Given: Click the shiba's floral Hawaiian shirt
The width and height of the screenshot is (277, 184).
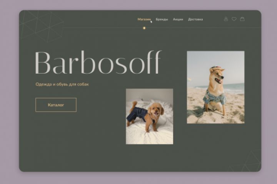Looking at the screenshot, I should pos(215,97).
